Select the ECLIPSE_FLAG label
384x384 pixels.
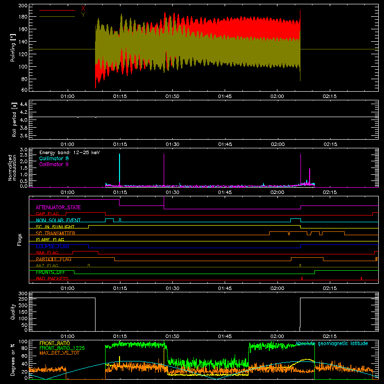52,246
